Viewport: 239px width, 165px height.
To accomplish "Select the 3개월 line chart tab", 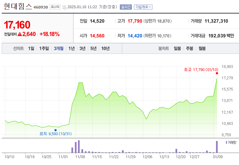I will (x=59, y=48).
